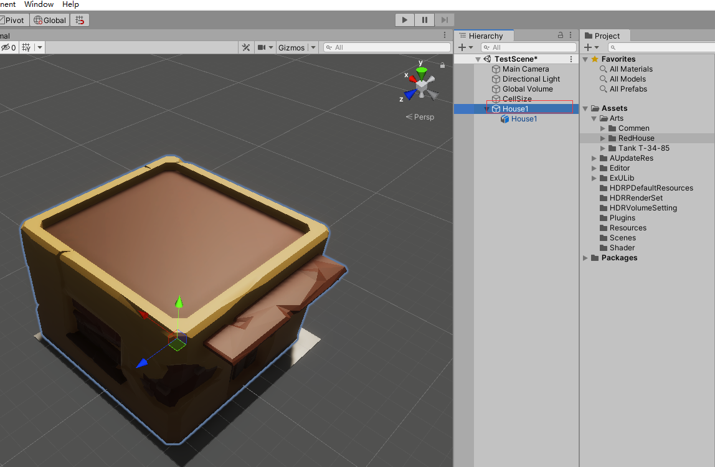Toggle the grid snapping icon beside Global
715x467 pixels.
80,20
